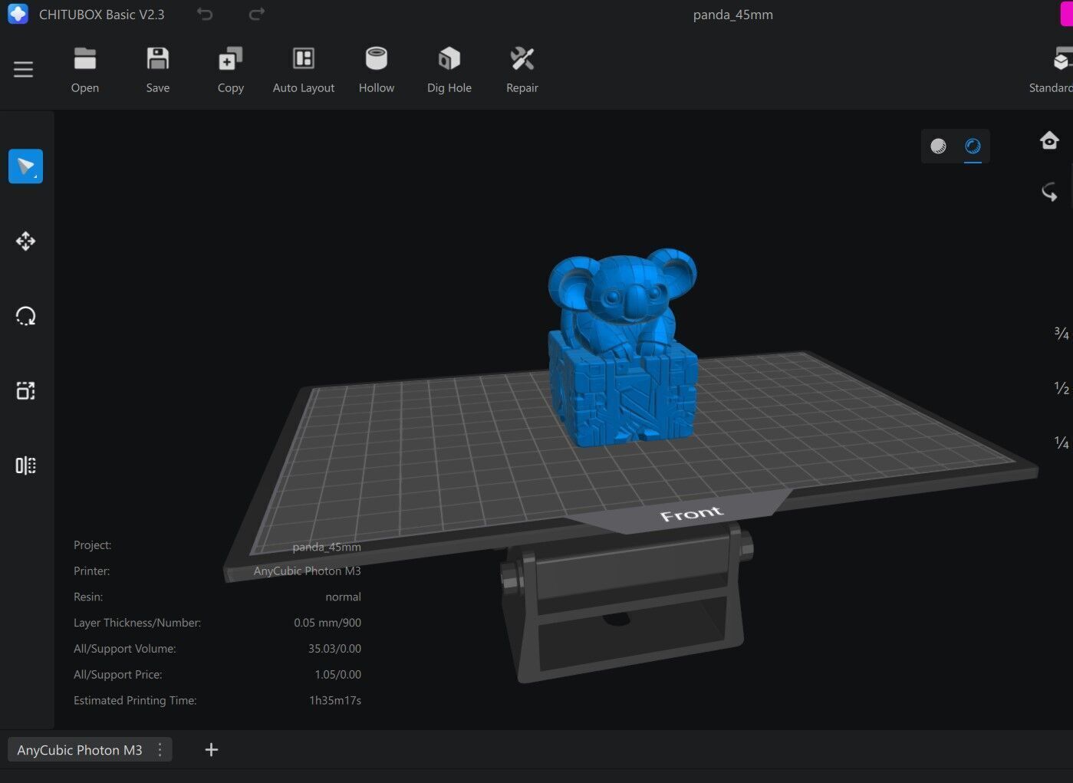1073x783 pixels.
Task: Switch to solid shaded render mode
Action: click(x=938, y=146)
